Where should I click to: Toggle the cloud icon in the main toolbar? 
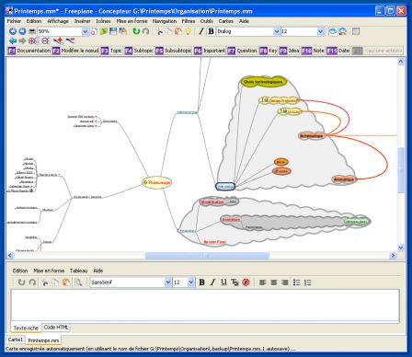tap(333, 31)
